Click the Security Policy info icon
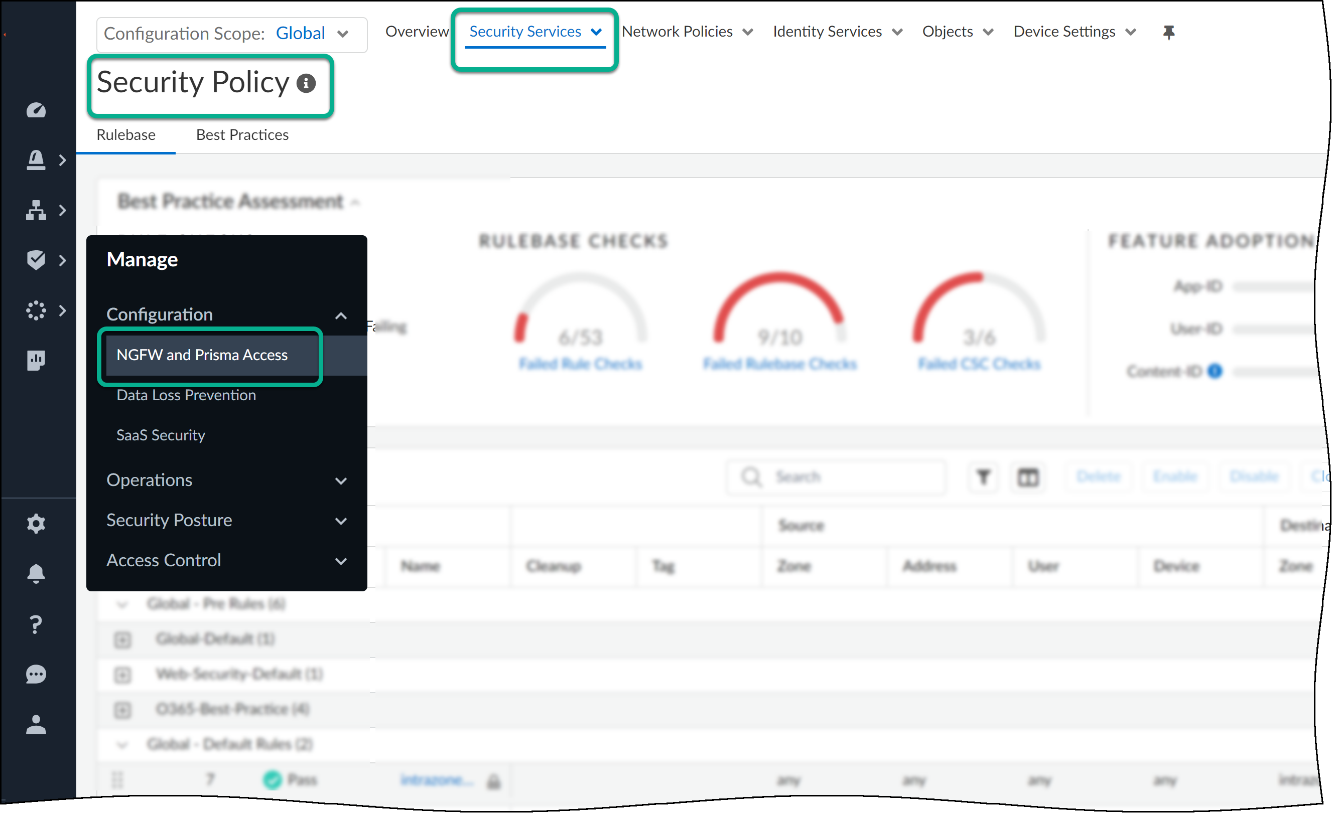Viewport: 1332px width, 813px height. [x=306, y=83]
